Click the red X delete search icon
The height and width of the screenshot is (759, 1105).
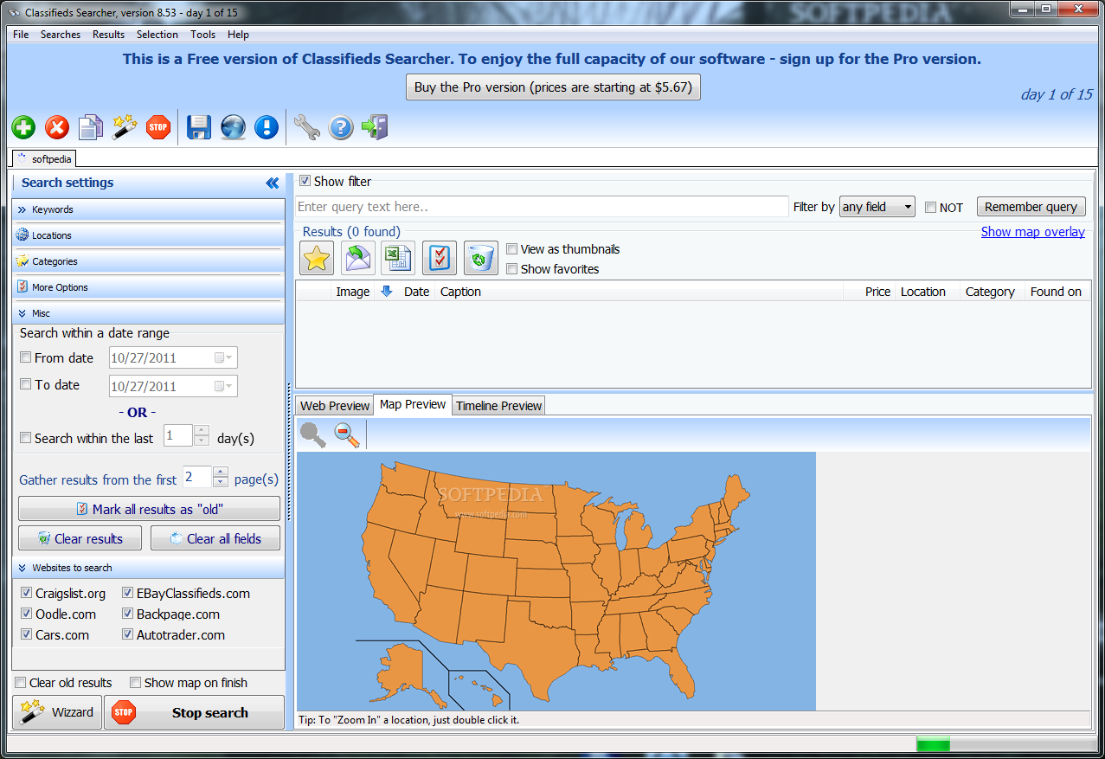57,128
